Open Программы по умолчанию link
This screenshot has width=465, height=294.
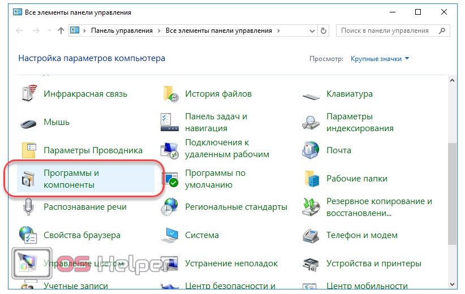[215, 179]
